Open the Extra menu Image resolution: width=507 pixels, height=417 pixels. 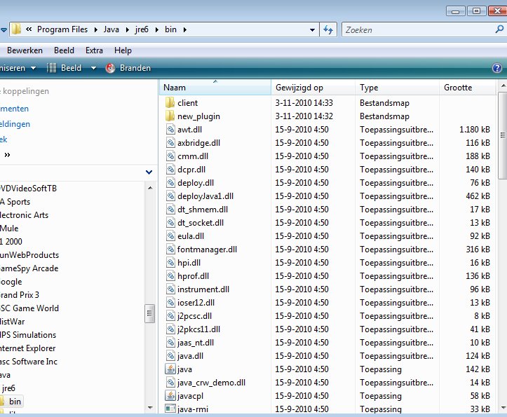[x=94, y=50]
